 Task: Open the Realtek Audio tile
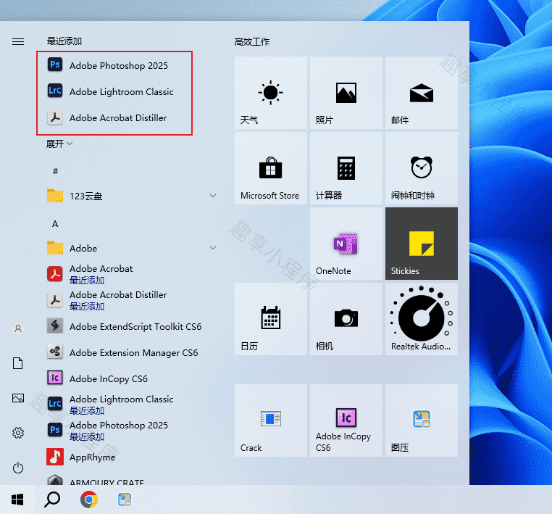coord(422,319)
